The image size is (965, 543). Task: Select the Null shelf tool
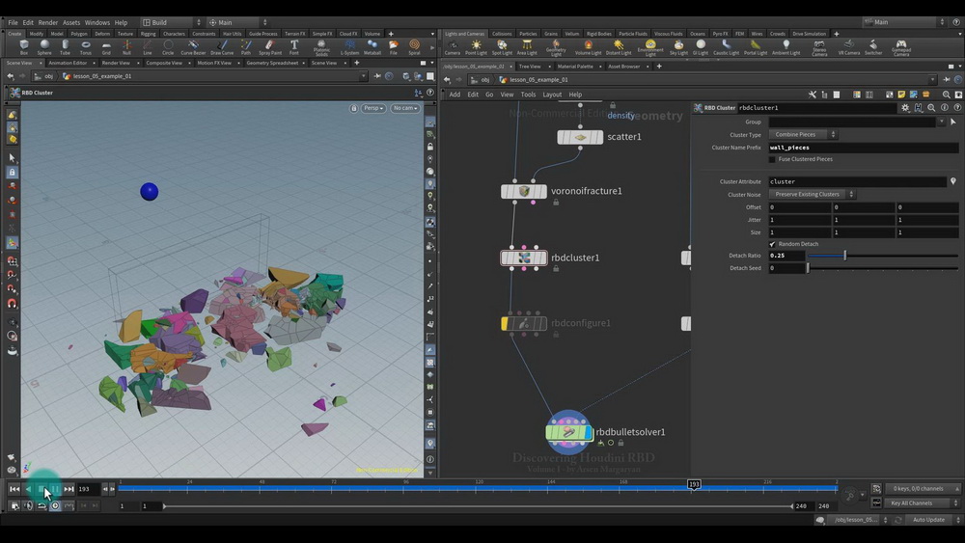pos(126,47)
